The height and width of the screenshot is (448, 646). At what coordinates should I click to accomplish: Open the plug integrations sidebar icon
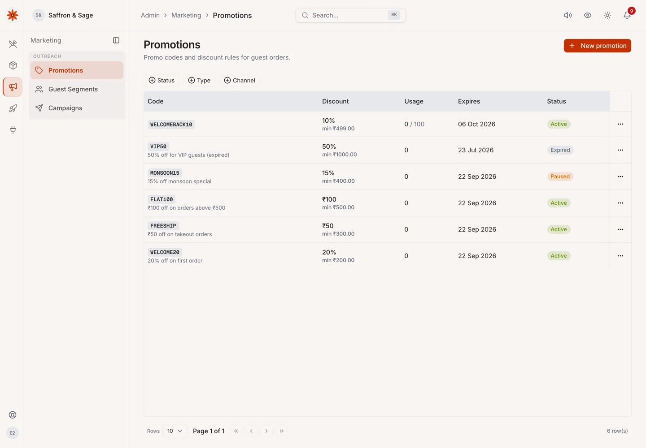(13, 130)
